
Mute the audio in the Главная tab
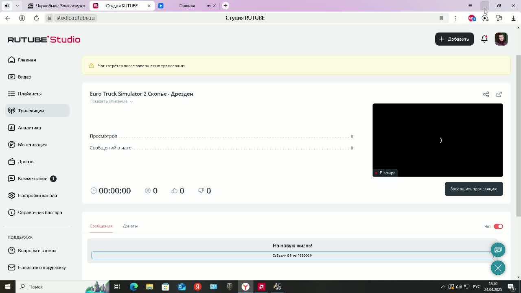[x=209, y=6]
